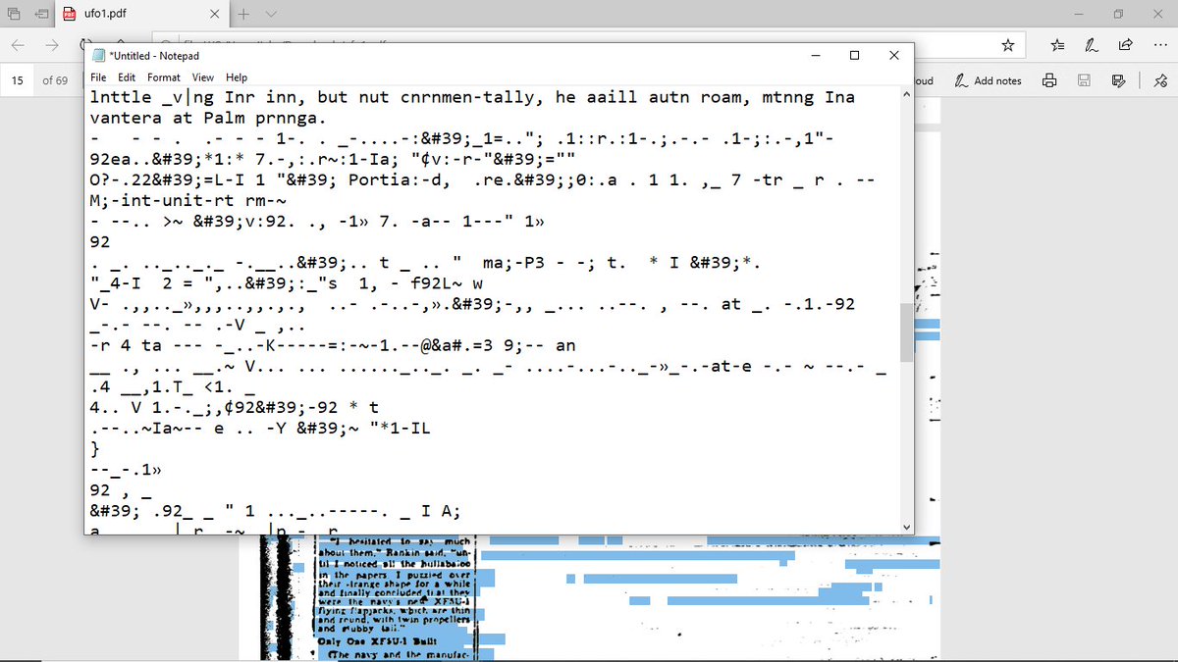This screenshot has width=1178, height=662.
Task: Open the Notepad View menu
Action: point(203,77)
